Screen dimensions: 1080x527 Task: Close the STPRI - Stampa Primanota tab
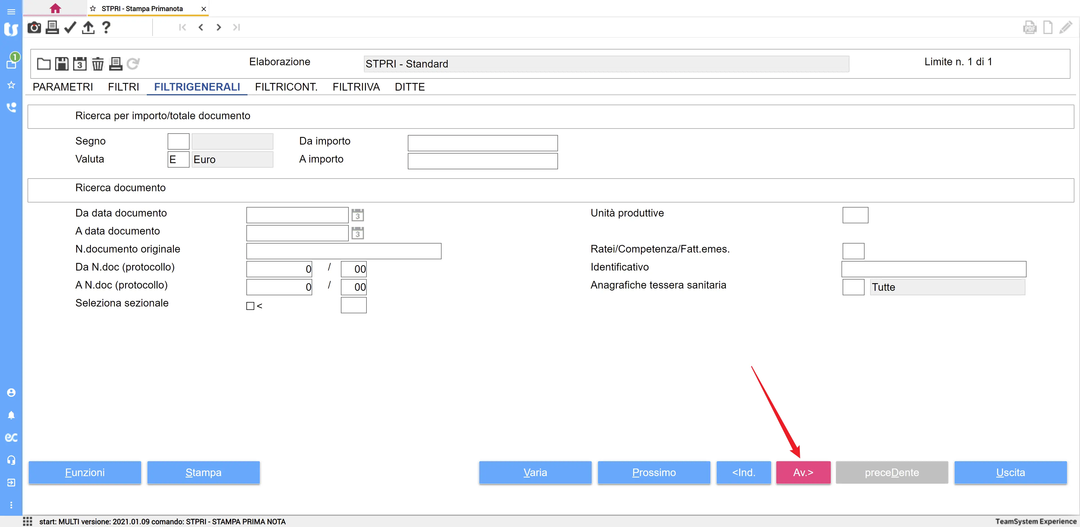tap(204, 9)
